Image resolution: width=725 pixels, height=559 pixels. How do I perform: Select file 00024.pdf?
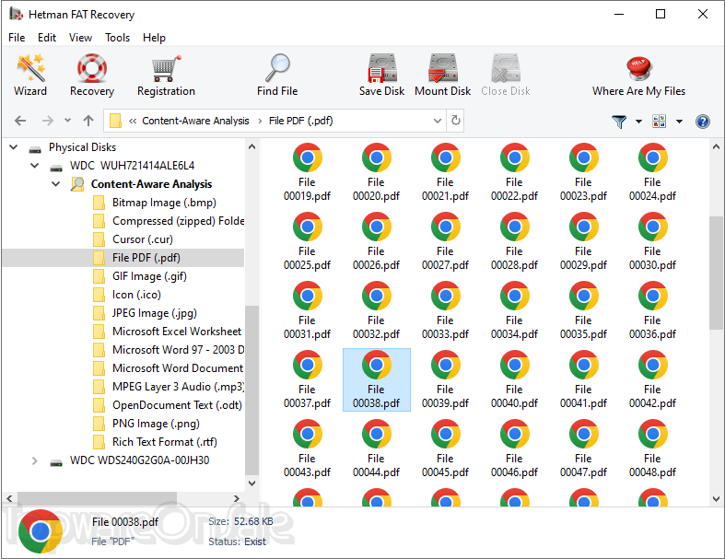tap(652, 172)
